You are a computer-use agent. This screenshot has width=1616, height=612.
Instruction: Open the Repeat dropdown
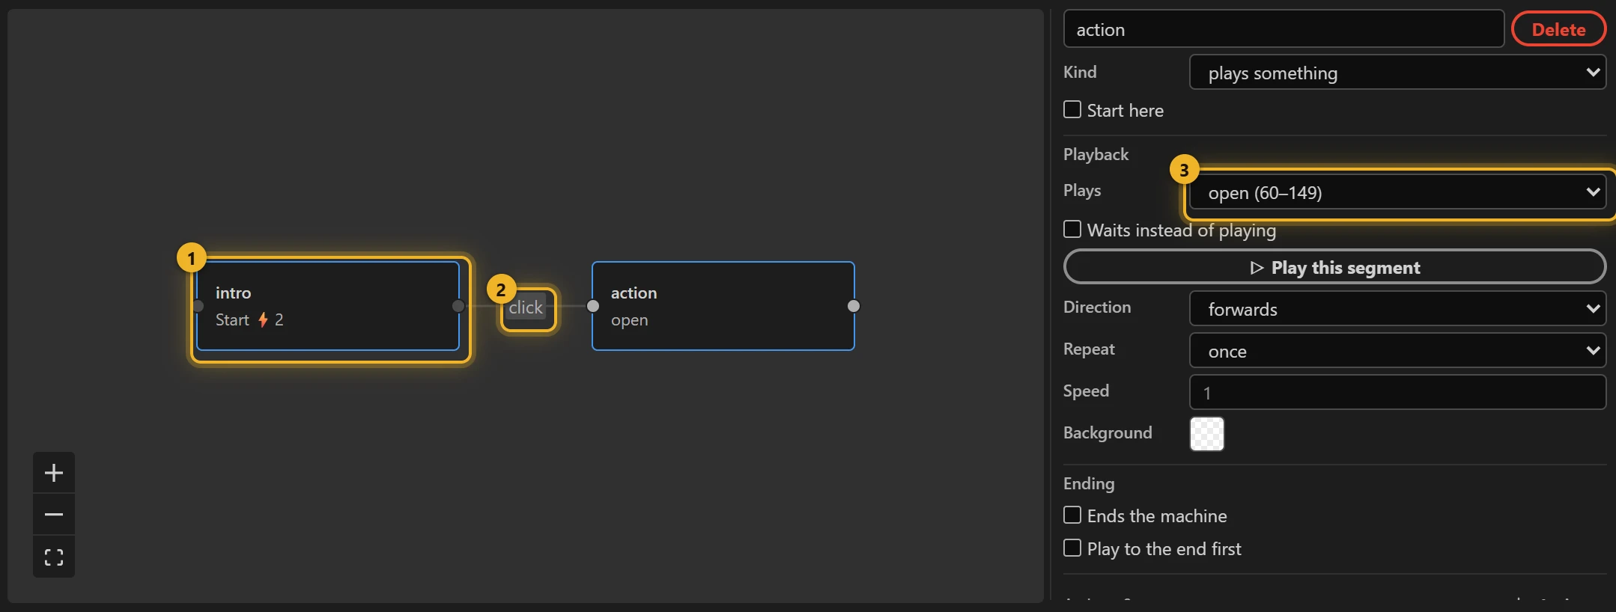pyautogui.click(x=1397, y=351)
